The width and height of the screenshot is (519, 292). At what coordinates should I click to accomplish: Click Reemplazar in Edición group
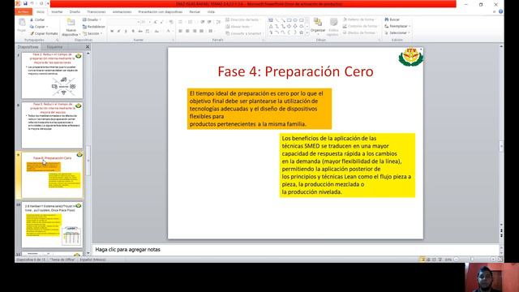[x=397, y=26]
